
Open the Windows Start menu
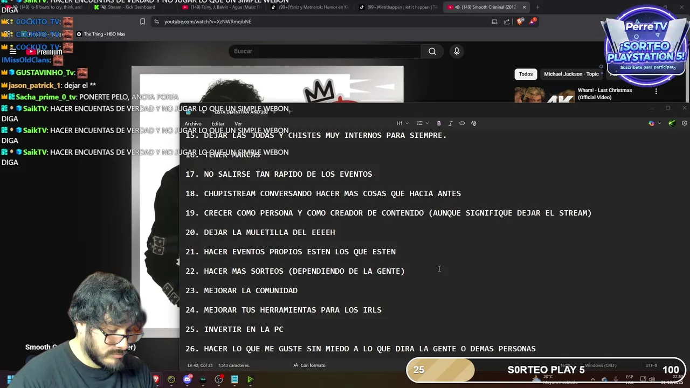[10, 379]
